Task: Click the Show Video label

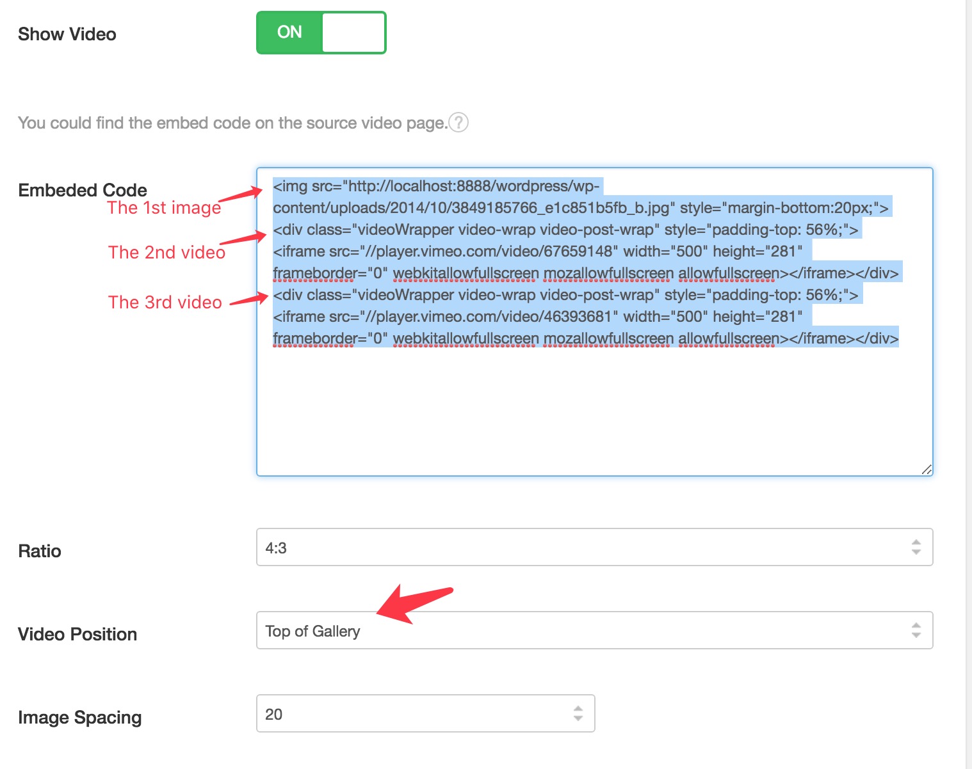Action: click(67, 34)
